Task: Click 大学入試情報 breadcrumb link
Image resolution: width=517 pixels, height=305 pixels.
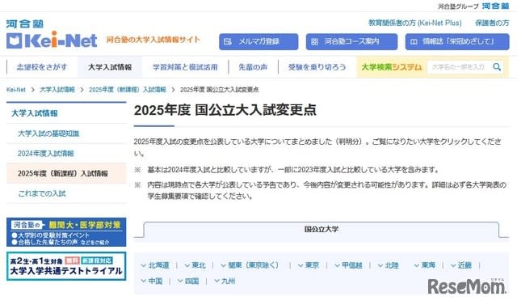Action: pos(57,90)
